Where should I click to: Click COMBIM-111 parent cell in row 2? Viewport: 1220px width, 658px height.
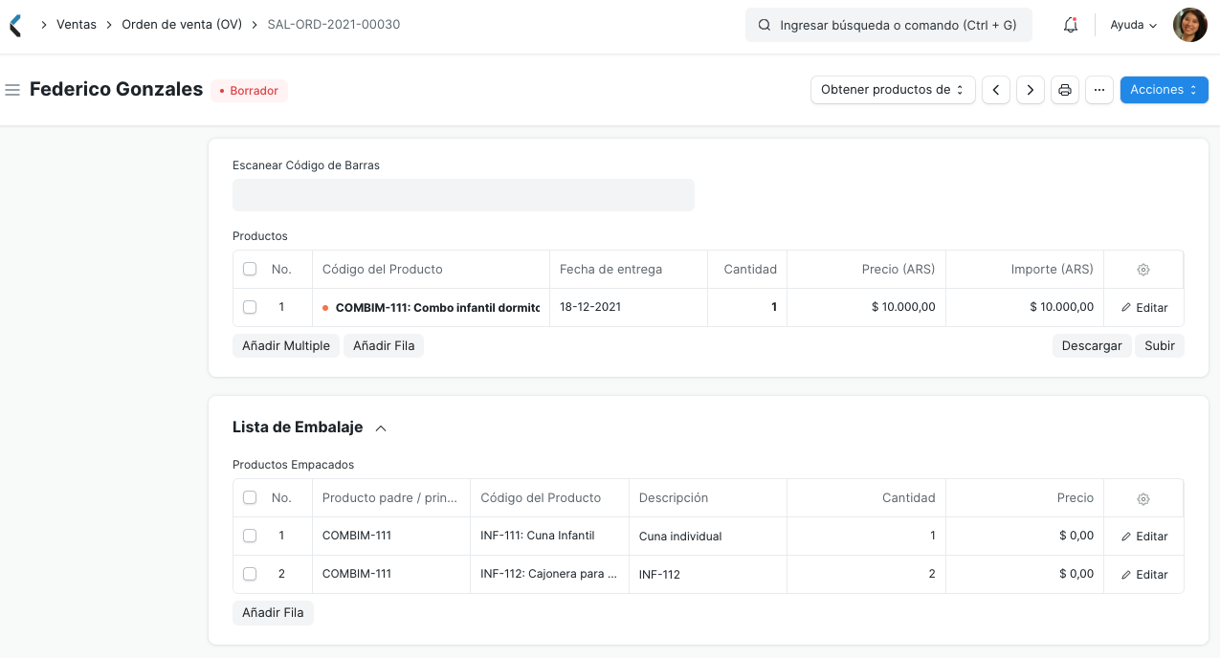pyautogui.click(x=391, y=575)
